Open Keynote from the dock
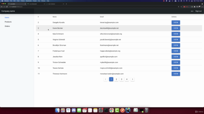Image resolution: width=204 pixels, height=114 pixels. click(x=68, y=110)
